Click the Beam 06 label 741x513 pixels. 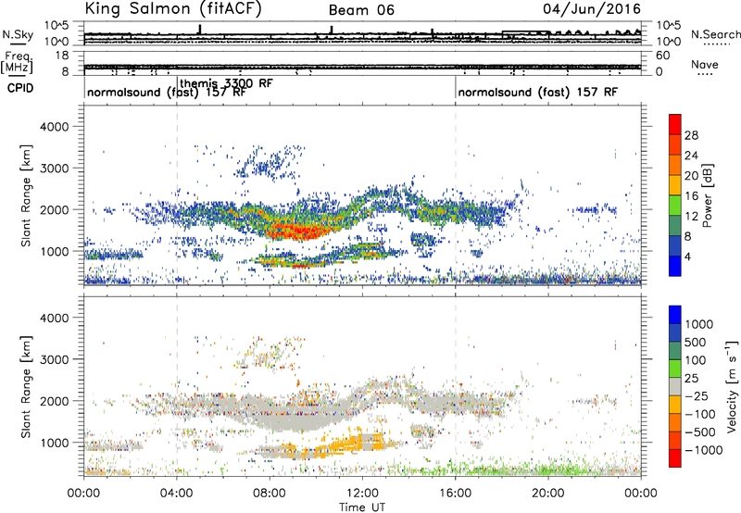pyautogui.click(x=361, y=10)
